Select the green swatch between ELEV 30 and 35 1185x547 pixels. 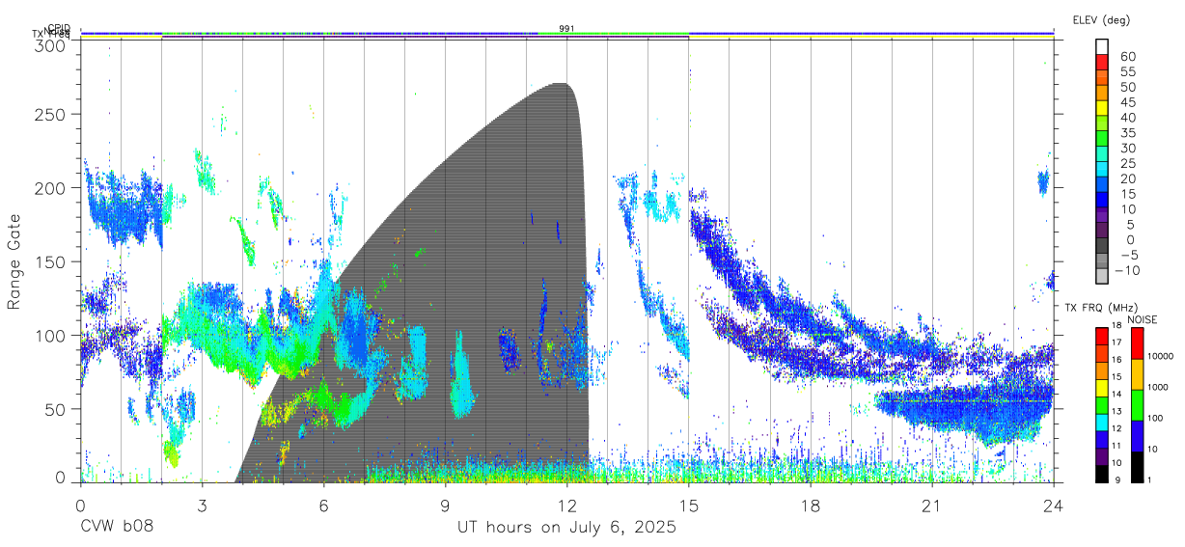1102,140
